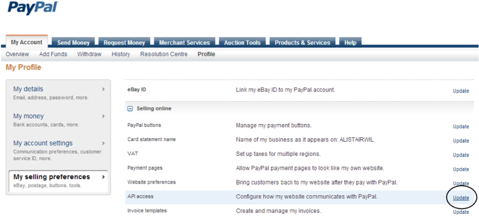479x218 pixels.
Task: Go to the Overview submenu link
Action: [17, 54]
